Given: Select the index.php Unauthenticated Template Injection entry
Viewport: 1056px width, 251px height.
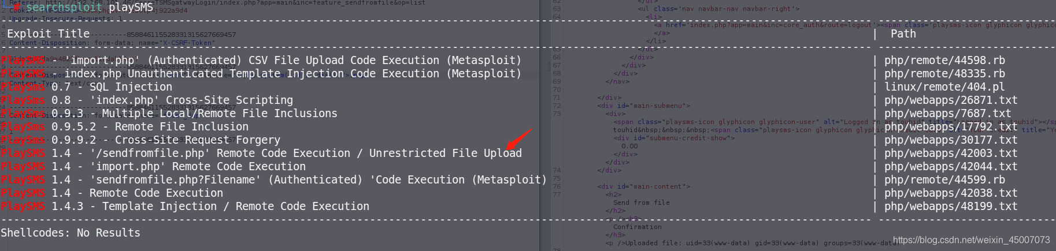Looking at the screenshot, I should coord(261,73).
